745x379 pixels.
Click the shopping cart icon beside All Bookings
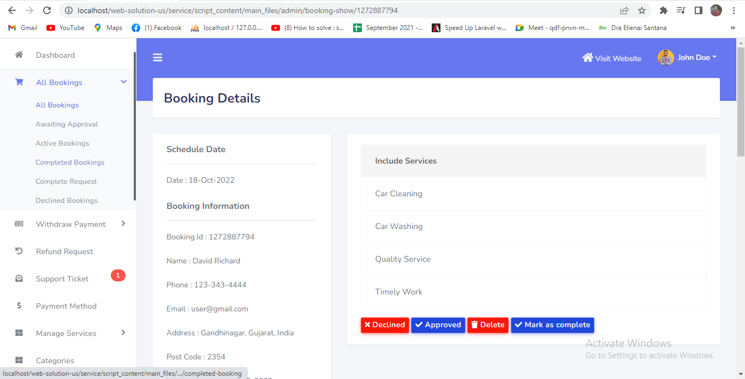pos(19,82)
